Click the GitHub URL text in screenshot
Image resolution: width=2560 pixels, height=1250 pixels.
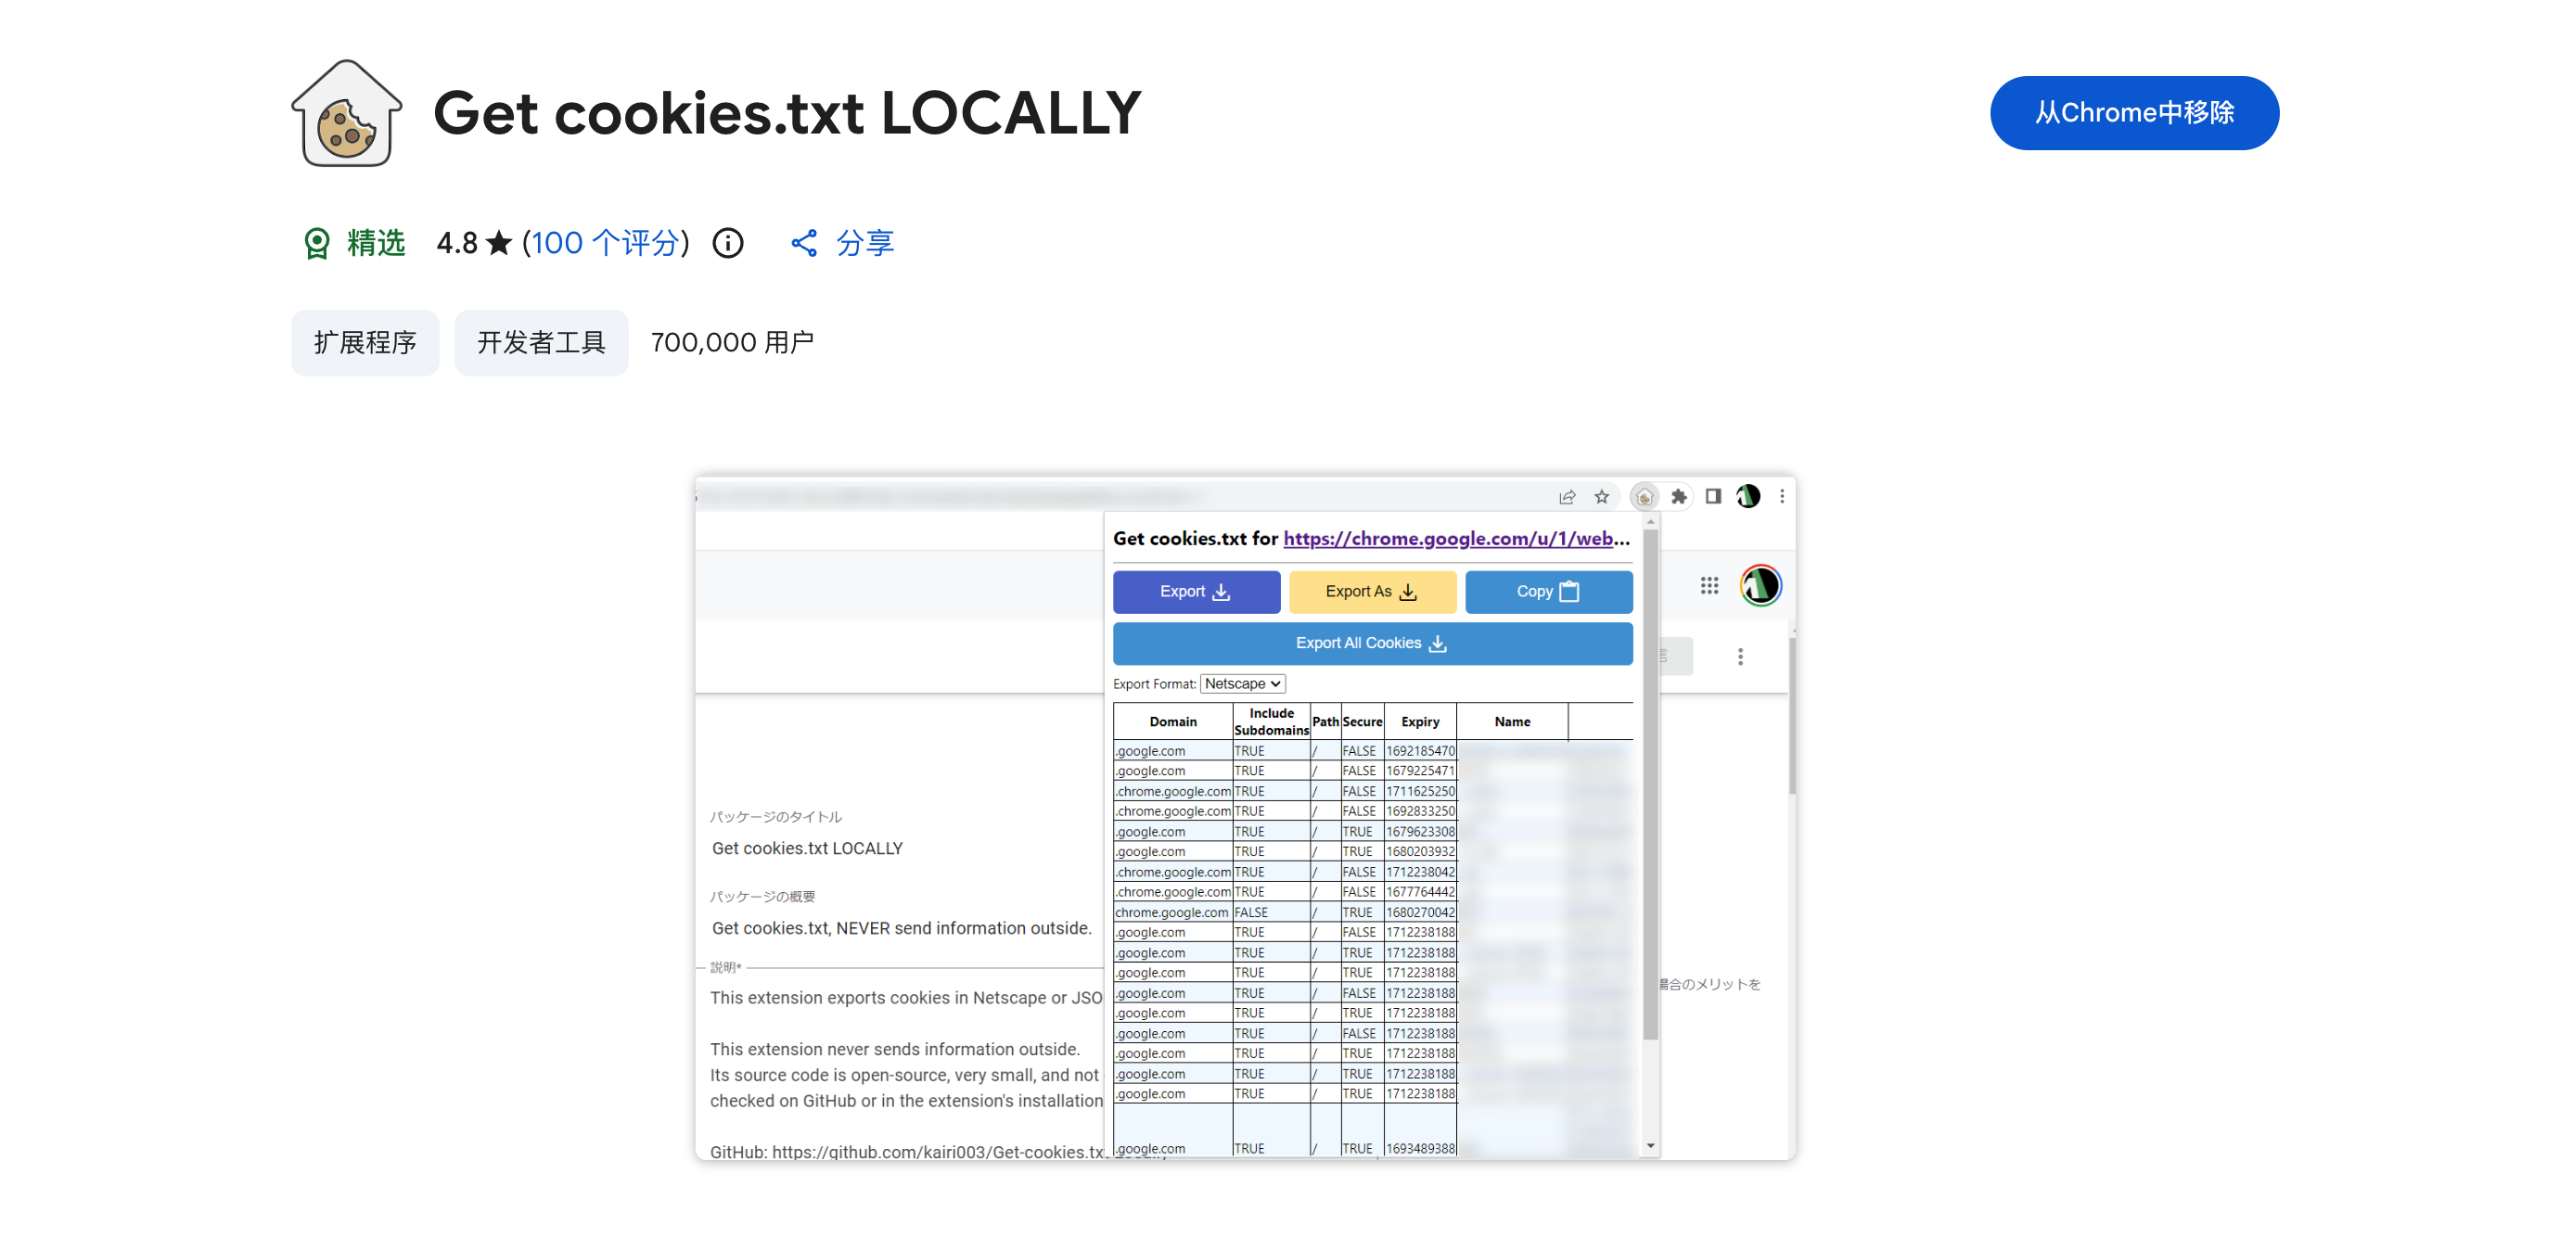[x=937, y=1152]
